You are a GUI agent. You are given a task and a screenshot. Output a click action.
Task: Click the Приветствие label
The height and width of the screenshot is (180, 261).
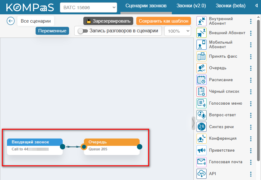pyautogui.click(x=222, y=150)
